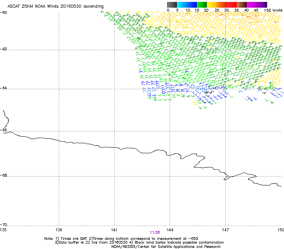
Task: Click the '25' label under the color bar
Action: tap(217, 10)
